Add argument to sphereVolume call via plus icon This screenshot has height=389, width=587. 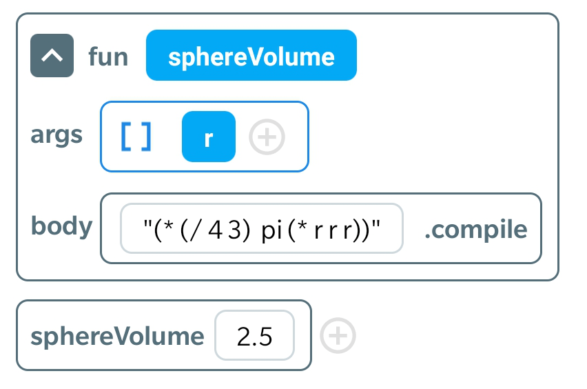338,336
